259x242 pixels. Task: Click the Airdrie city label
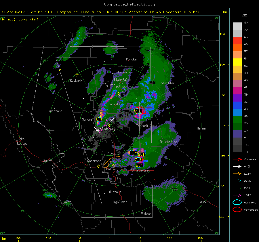(x=113, y=154)
